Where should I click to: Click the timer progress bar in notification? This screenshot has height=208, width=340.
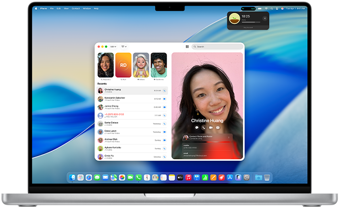point(250,21)
